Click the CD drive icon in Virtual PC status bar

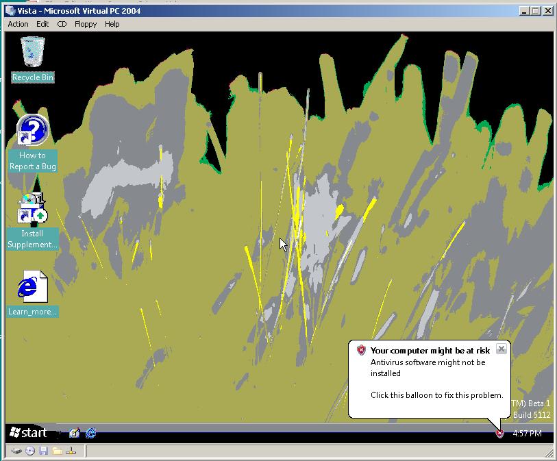31,451
